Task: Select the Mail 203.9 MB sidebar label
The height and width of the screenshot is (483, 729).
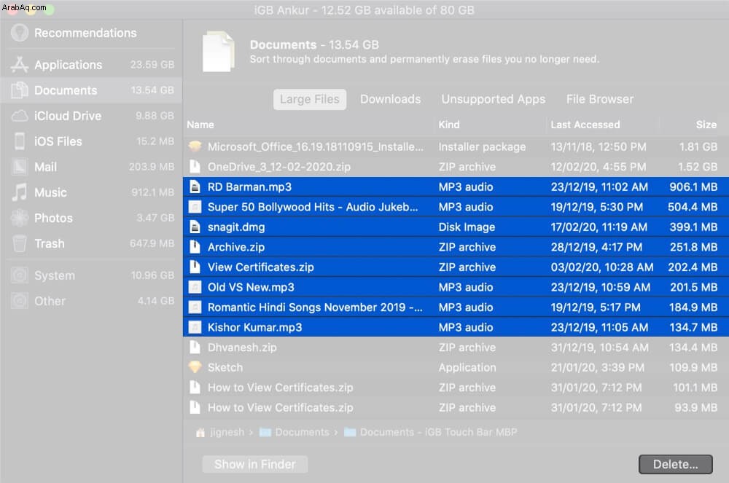Action: tap(45, 167)
